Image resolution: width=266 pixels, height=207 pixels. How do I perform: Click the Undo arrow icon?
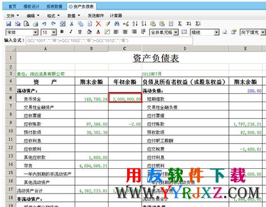[44, 24]
